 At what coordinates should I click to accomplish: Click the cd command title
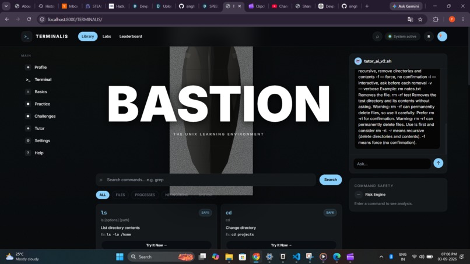click(x=229, y=213)
